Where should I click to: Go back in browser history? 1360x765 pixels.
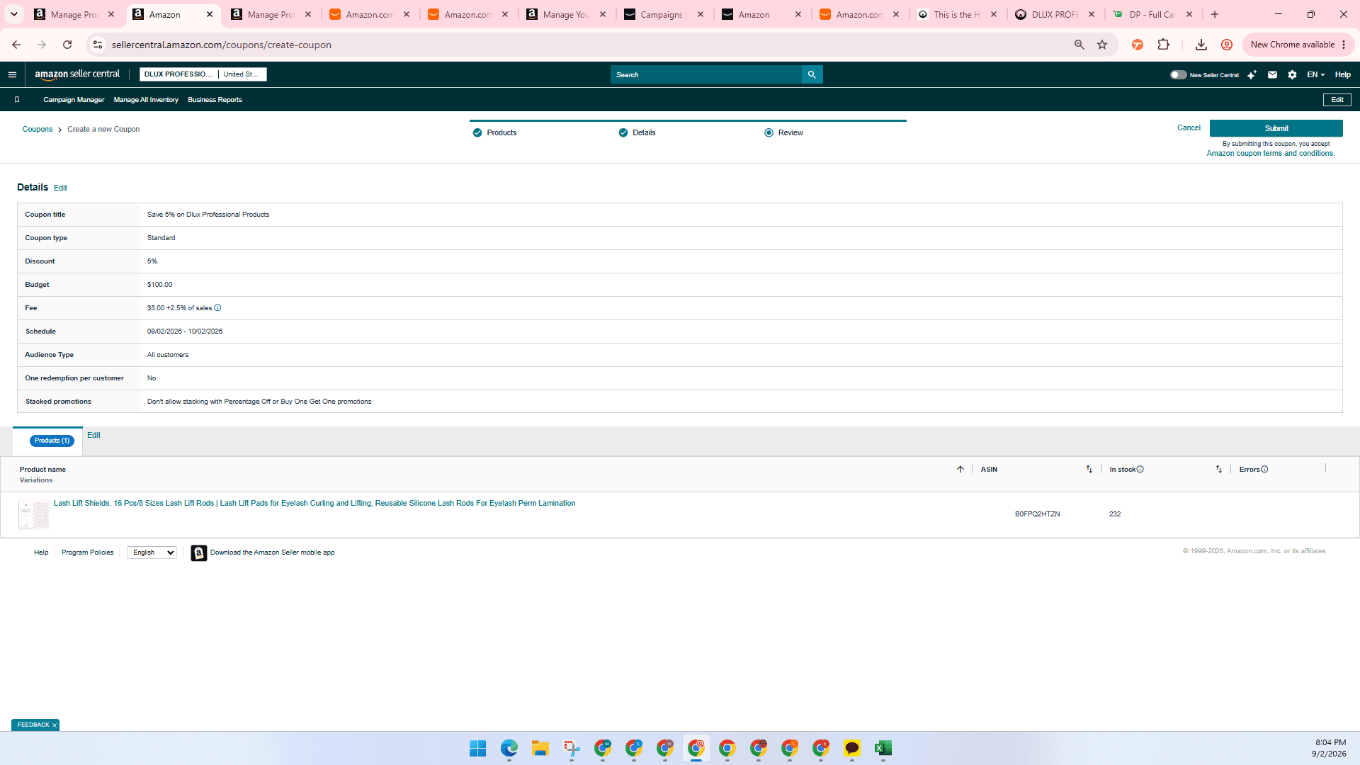click(16, 45)
